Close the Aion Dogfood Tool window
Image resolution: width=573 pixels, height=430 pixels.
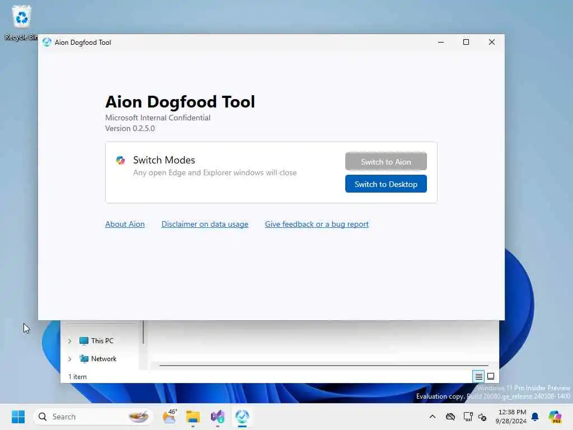(x=492, y=42)
